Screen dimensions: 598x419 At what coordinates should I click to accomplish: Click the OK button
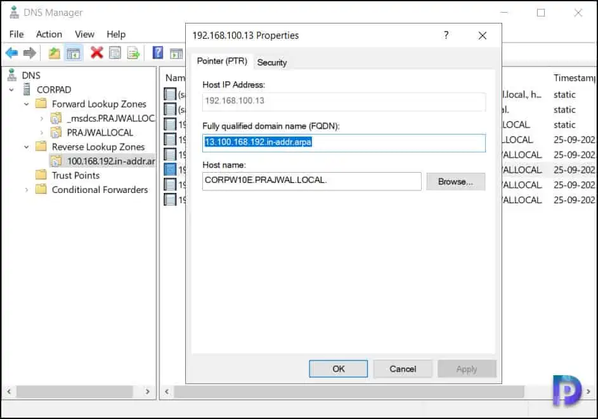[338, 369]
